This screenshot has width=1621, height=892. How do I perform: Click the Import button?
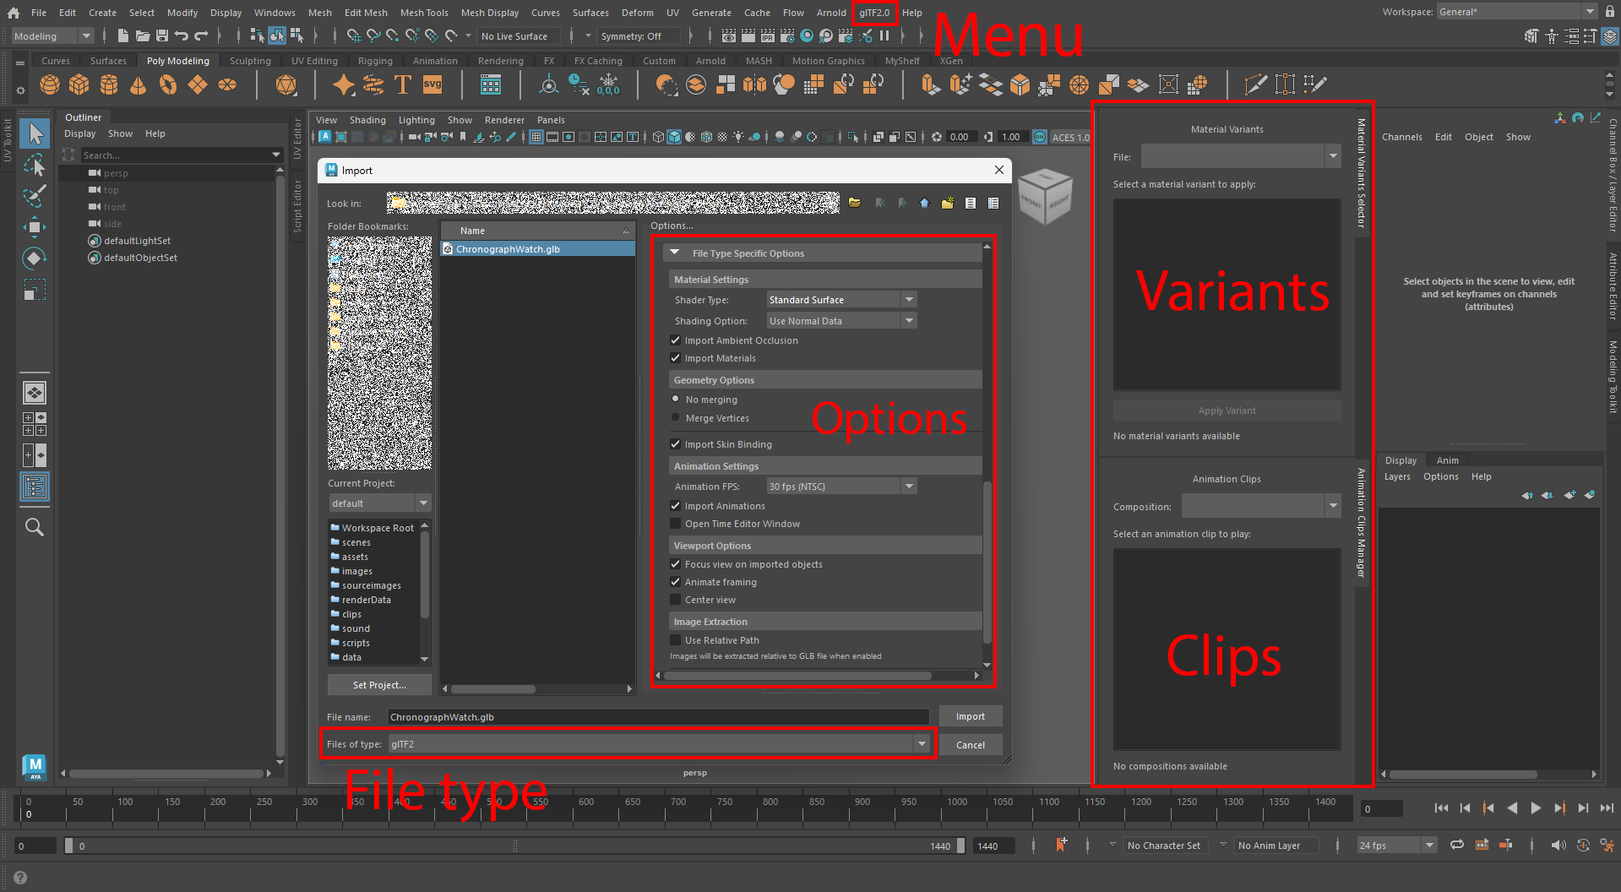[x=970, y=715]
